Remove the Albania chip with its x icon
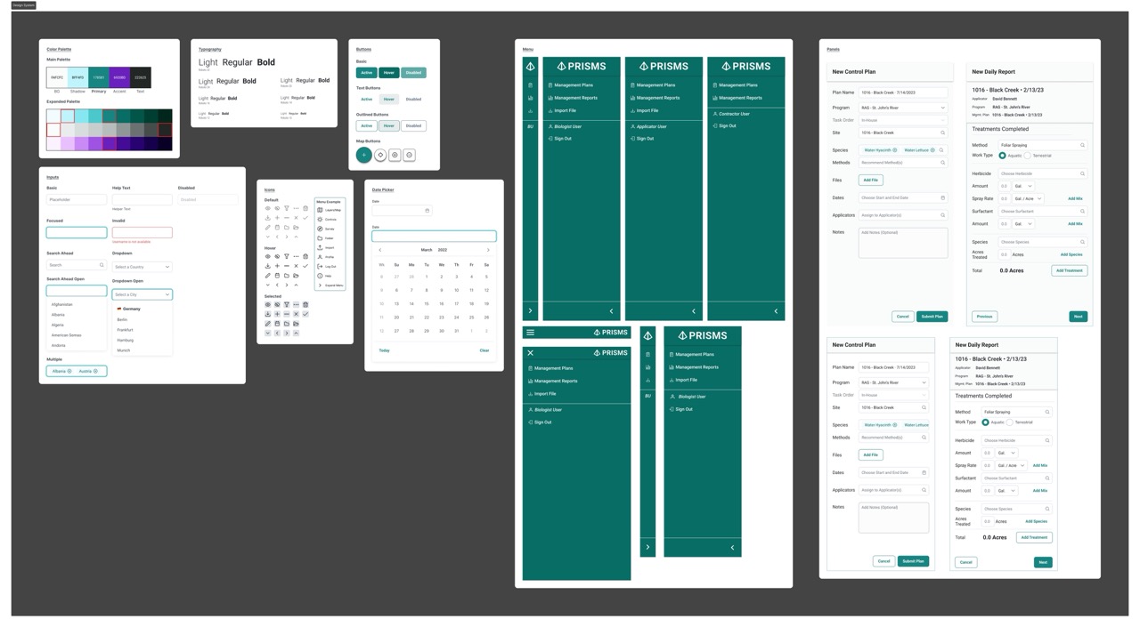This screenshot has width=1140, height=627. (69, 371)
